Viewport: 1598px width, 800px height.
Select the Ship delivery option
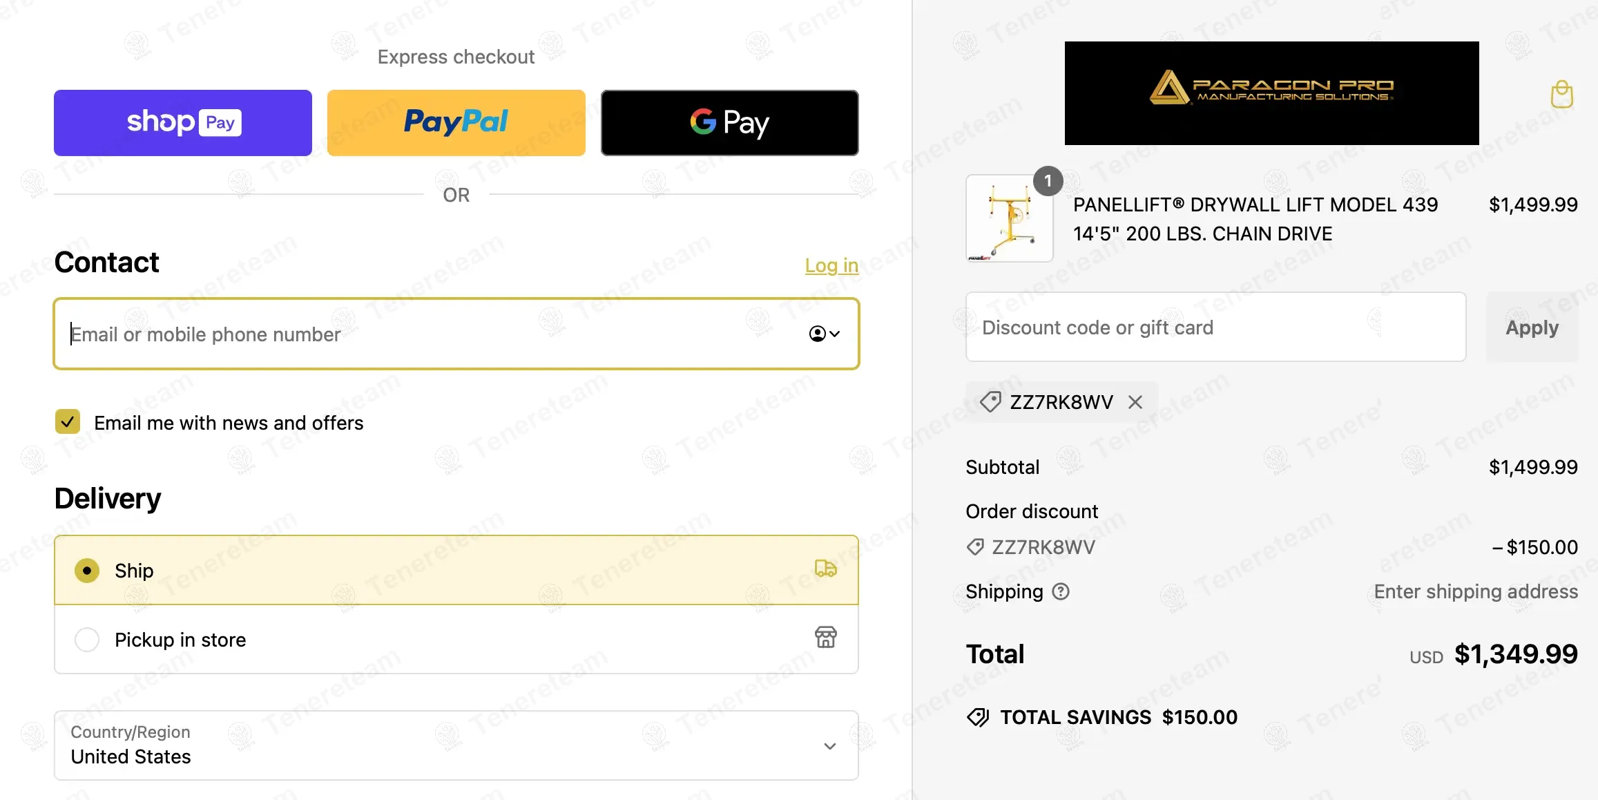(x=87, y=571)
